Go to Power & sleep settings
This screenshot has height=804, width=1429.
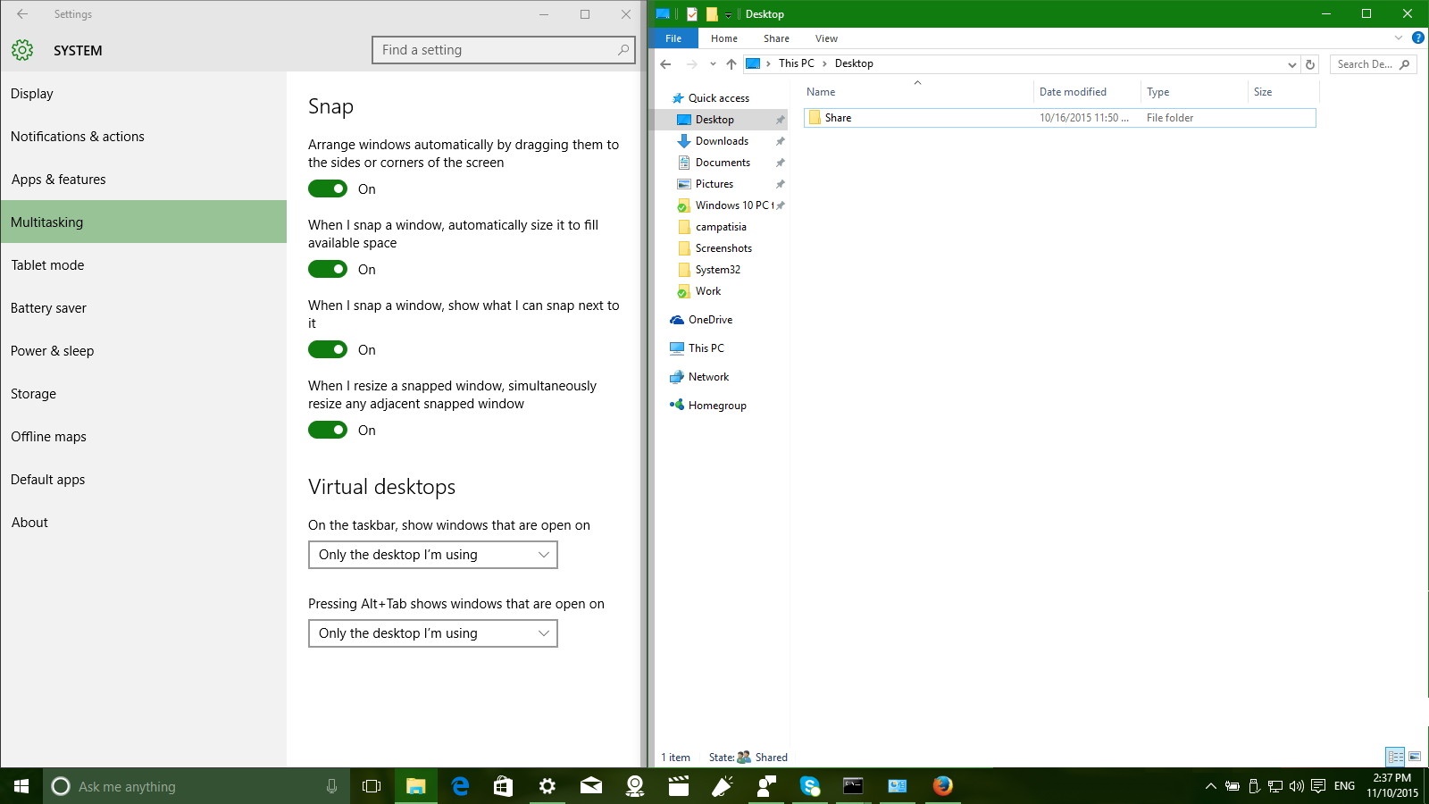click(143, 350)
